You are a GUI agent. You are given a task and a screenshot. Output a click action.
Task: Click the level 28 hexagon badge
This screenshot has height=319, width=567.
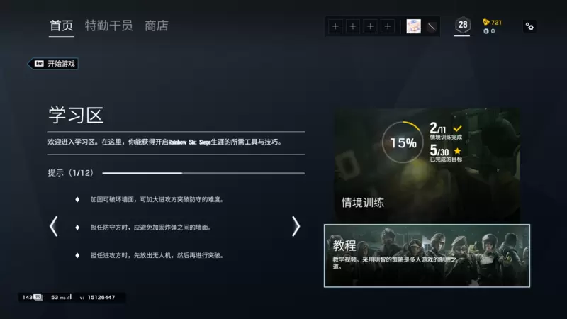[x=463, y=25]
